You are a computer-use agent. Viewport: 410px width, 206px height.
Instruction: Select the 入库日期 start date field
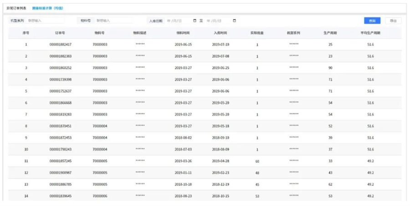(179, 20)
